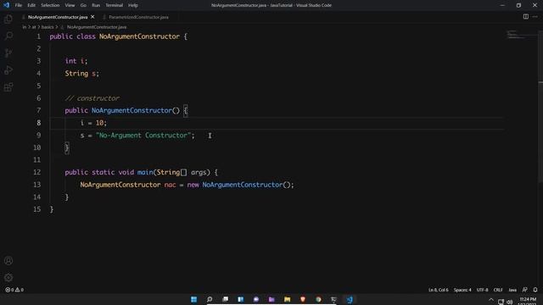Screen dimensions: 543x305
Task: Close the NoArgumentConstructor.java tab
Action: pos(92,17)
